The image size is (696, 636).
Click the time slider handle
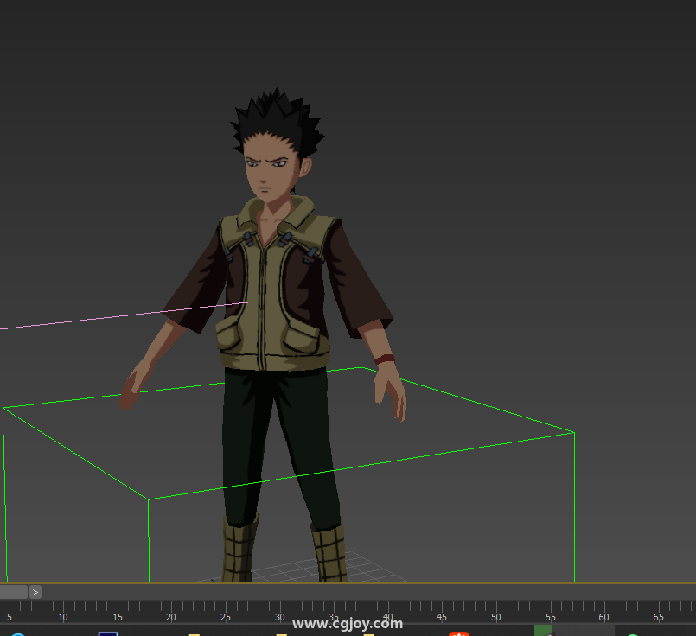point(14,592)
